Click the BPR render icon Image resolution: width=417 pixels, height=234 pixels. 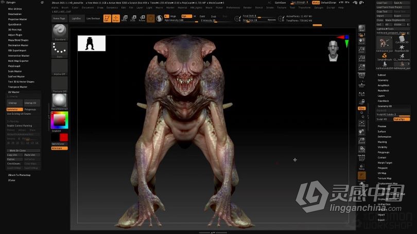(x=362, y=29)
